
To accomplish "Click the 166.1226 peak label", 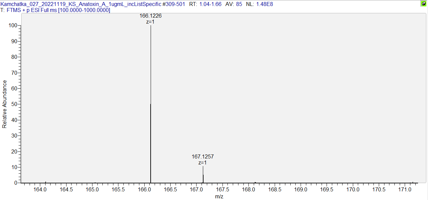I will (151, 16).
